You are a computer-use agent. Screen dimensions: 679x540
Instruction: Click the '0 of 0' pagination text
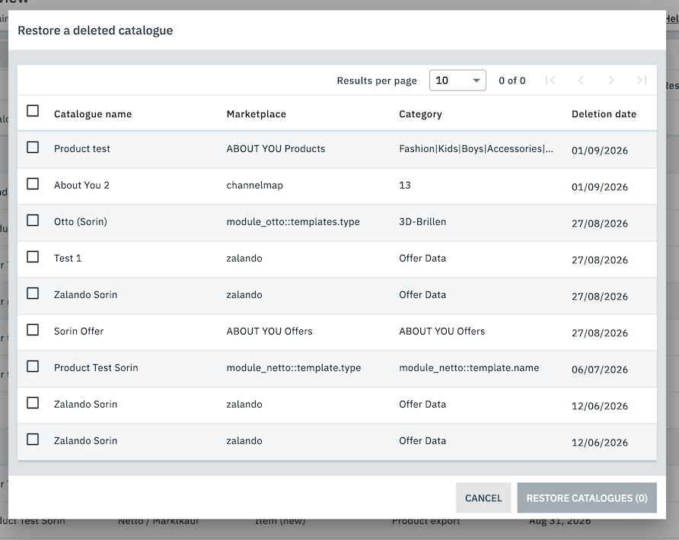tap(512, 81)
